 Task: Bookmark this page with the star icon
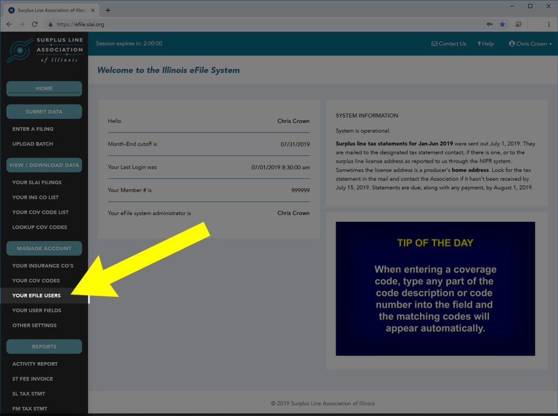pos(502,24)
